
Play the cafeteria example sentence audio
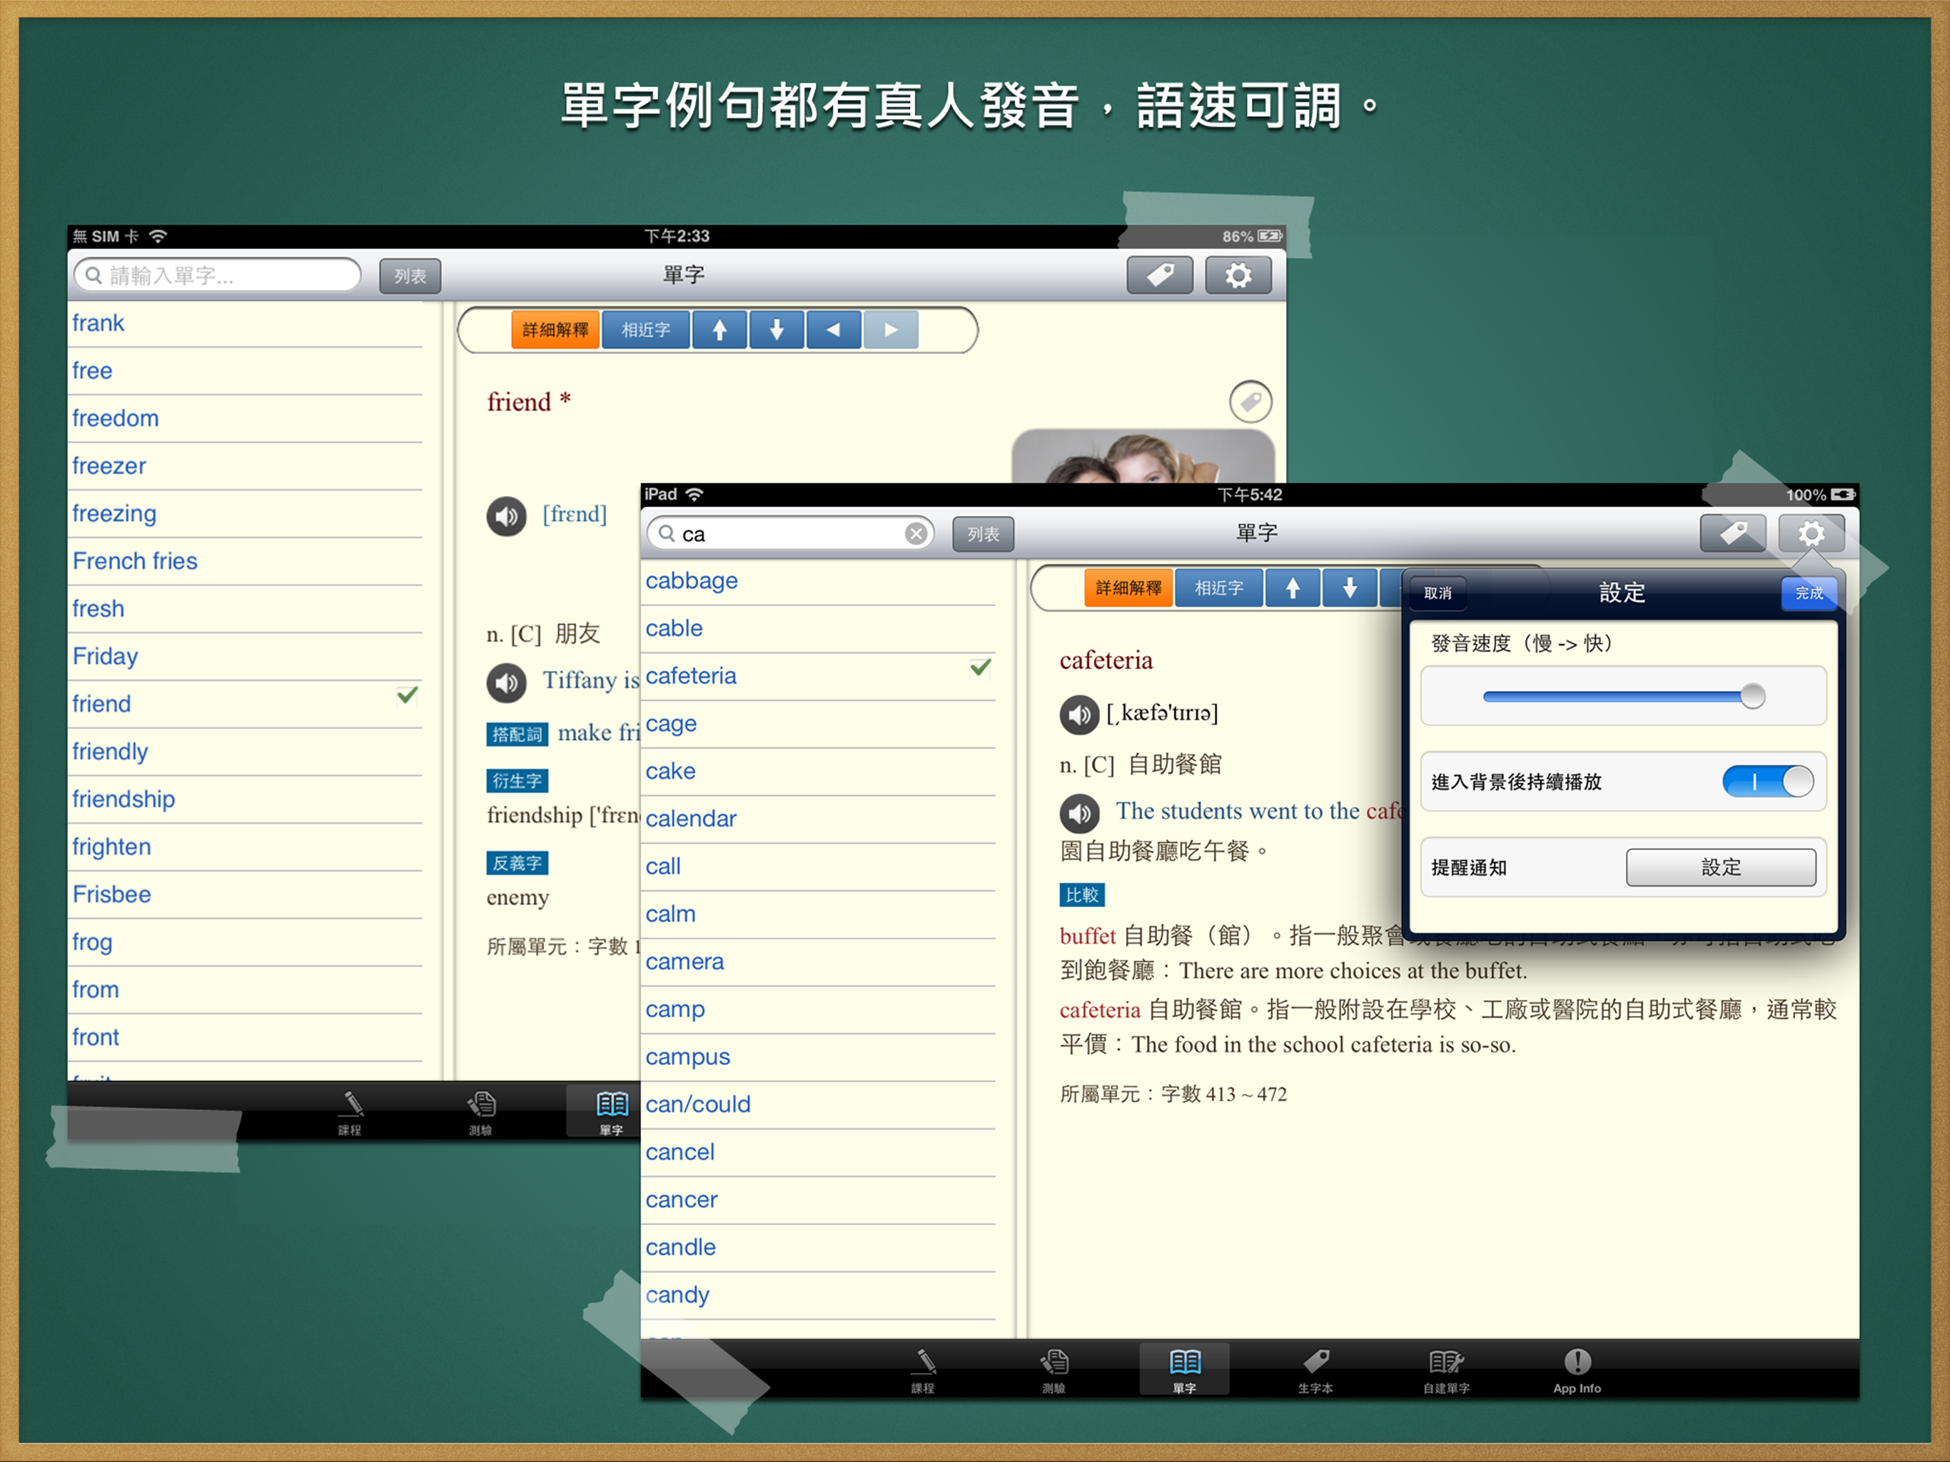1079,813
